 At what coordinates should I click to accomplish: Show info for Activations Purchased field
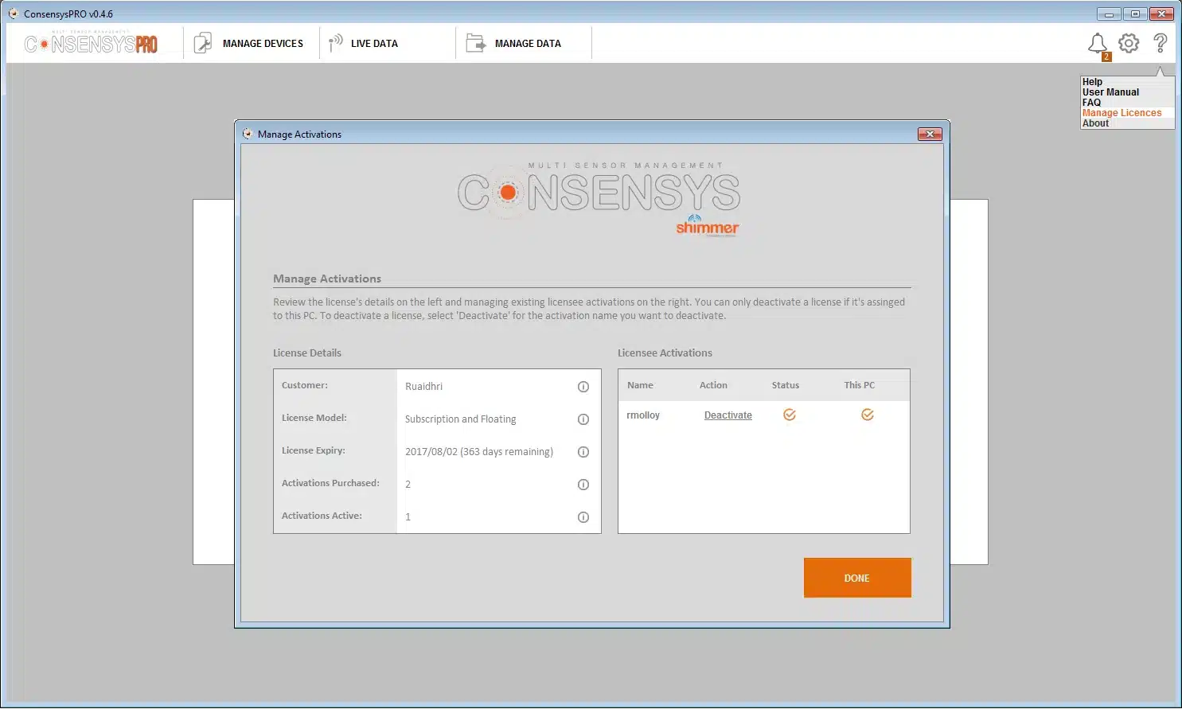click(583, 485)
